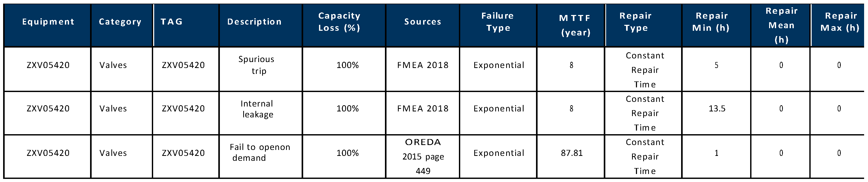
Task: Select the Repair Min (h) header
Action: pyautogui.click(x=711, y=22)
